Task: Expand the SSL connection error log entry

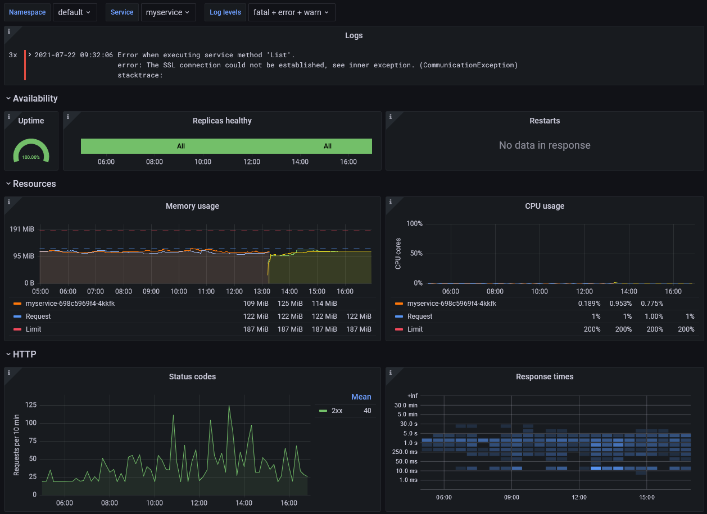Action: 30,55
